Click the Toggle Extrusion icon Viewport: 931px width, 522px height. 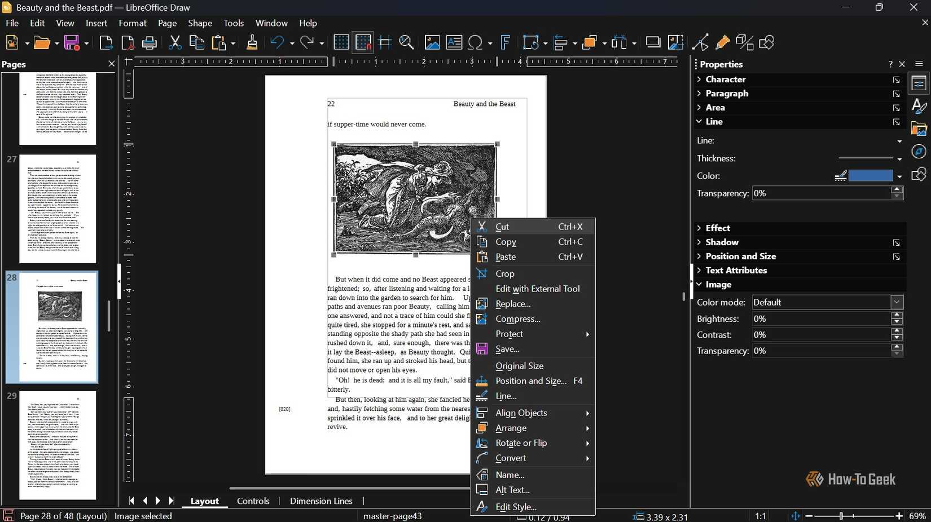[x=744, y=43]
